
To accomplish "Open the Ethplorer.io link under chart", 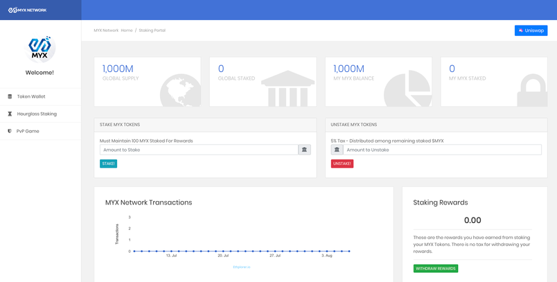I will click(242, 267).
